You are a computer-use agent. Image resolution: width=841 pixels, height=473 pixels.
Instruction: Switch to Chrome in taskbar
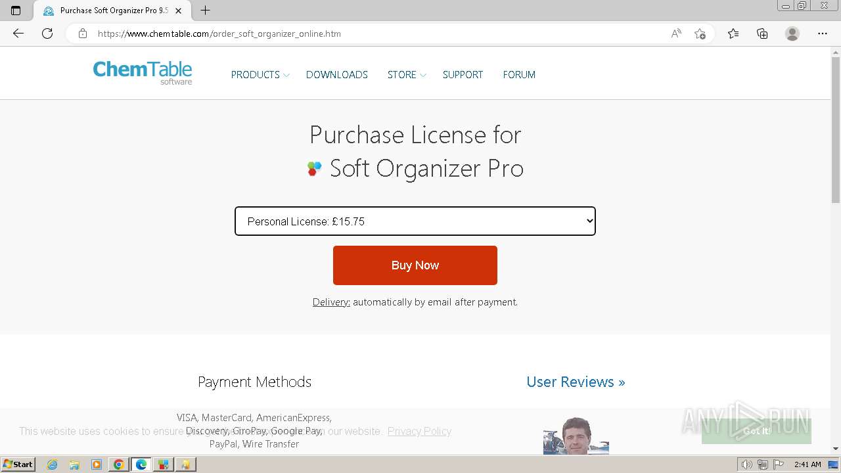coord(119,464)
